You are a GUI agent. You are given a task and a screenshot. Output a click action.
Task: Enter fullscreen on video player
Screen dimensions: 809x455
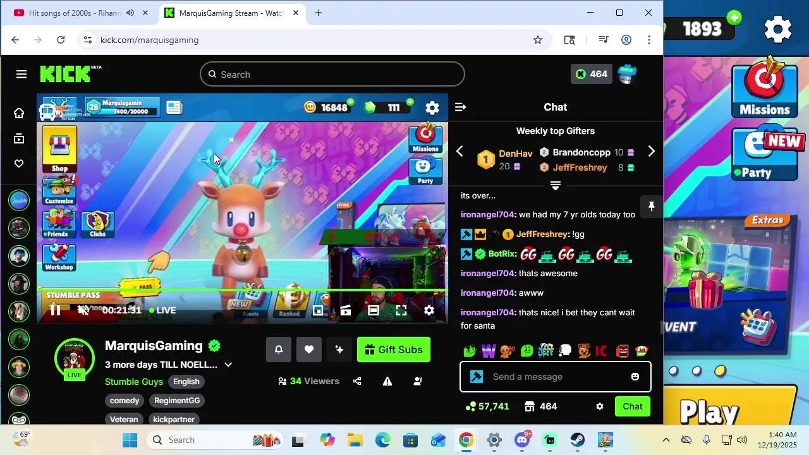pos(401,310)
